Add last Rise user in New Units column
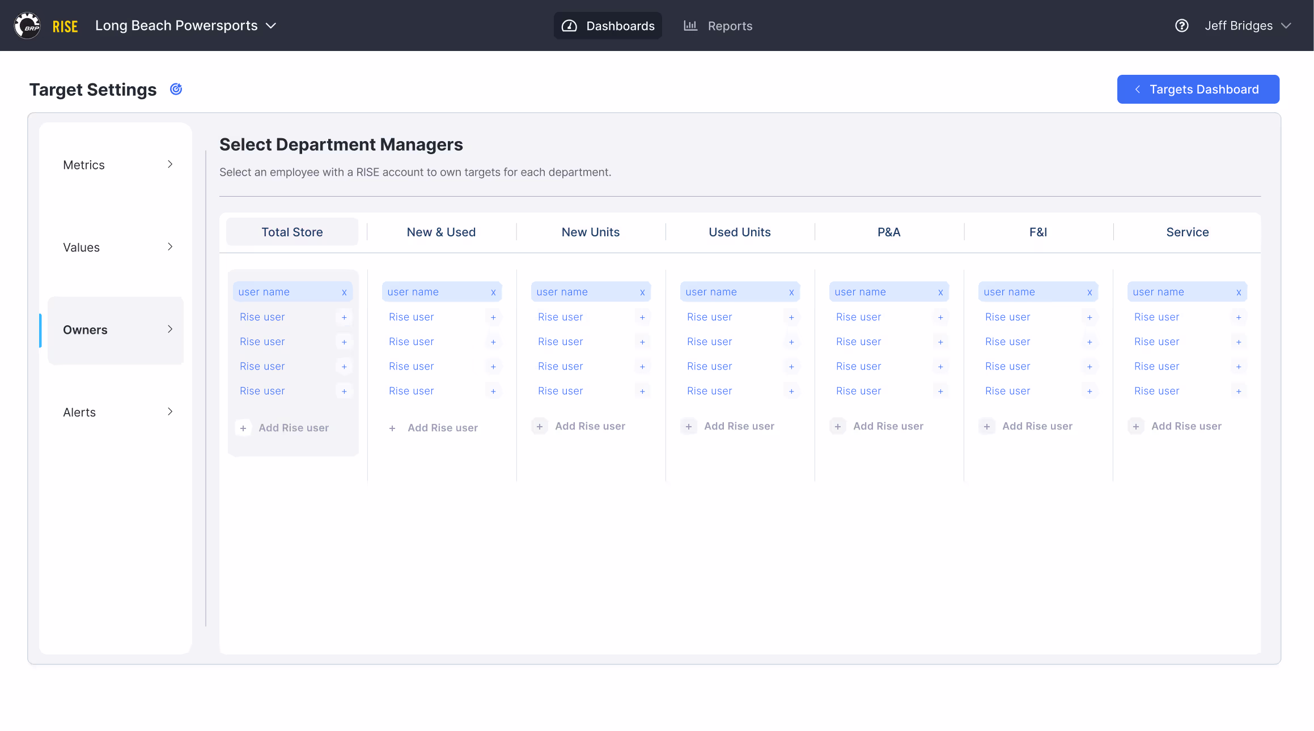 (x=642, y=391)
